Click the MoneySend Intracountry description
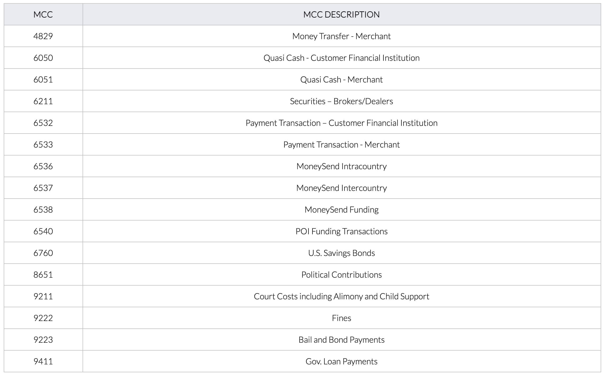 tap(341, 166)
